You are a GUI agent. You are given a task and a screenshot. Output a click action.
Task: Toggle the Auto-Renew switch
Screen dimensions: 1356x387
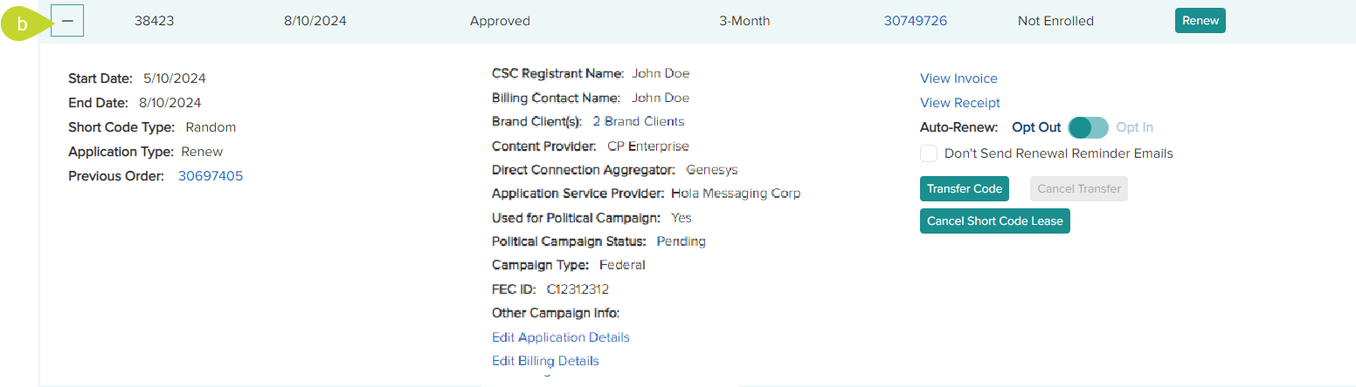pos(1088,127)
